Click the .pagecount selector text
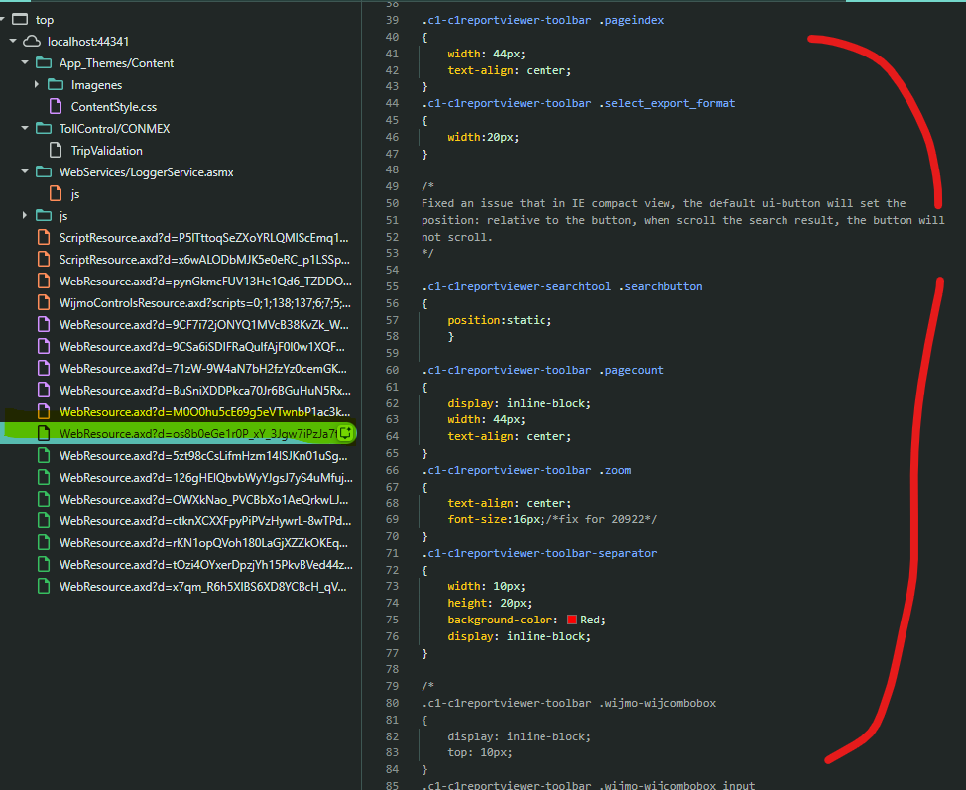 pyautogui.click(x=631, y=370)
